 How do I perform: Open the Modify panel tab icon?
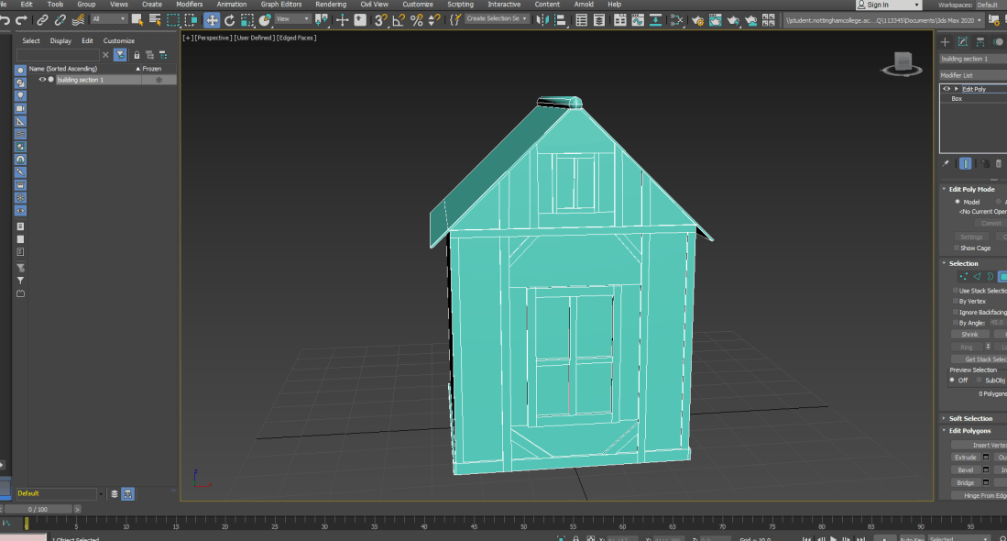[962, 41]
